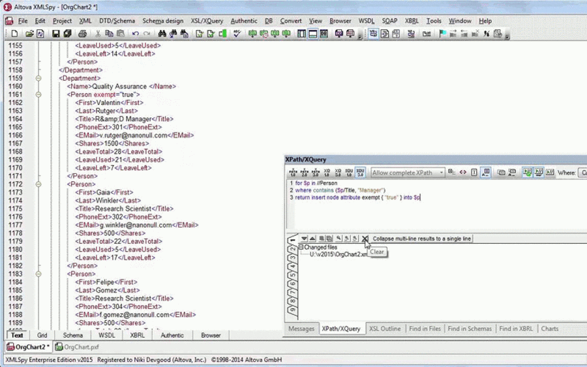Toggle Collapse multi-line results to a single line
Image resolution: width=587 pixels, height=367 pixels.
point(422,239)
